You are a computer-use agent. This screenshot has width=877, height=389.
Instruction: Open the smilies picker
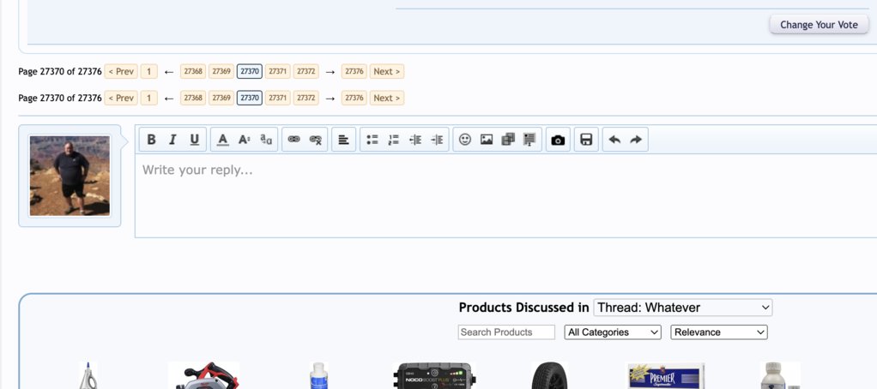[x=465, y=140]
